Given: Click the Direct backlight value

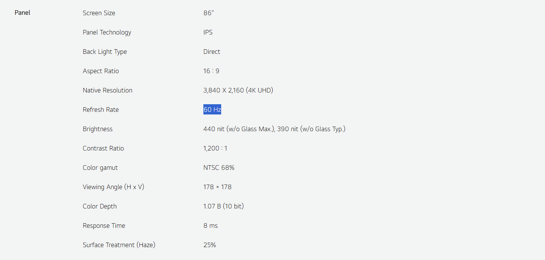Looking at the screenshot, I should [x=212, y=52].
